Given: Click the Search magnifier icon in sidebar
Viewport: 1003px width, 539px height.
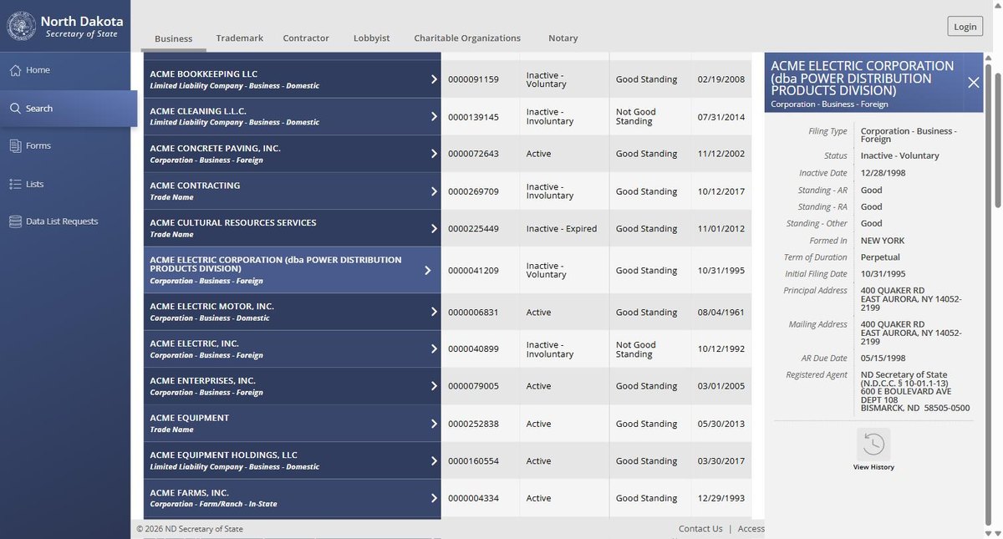Looking at the screenshot, I should coord(15,109).
